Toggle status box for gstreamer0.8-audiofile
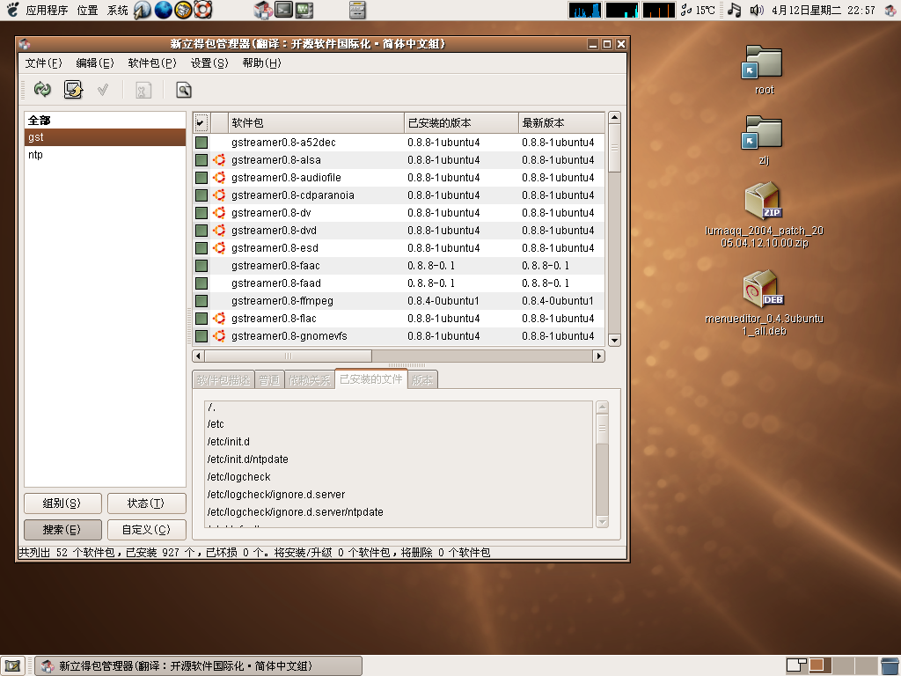The width and height of the screenshot is (901, 676). click(201, 178)
